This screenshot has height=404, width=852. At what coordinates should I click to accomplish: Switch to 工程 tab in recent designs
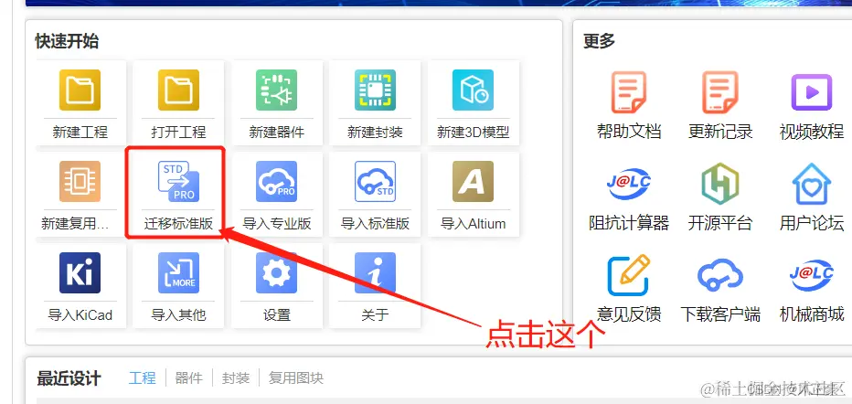(x=143, y=377)
